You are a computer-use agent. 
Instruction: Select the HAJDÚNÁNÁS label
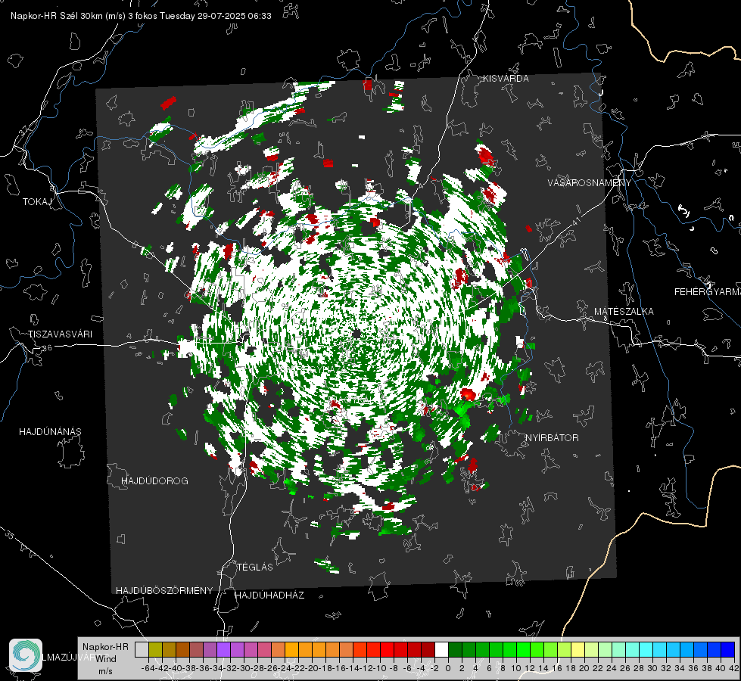pos(50,431)
